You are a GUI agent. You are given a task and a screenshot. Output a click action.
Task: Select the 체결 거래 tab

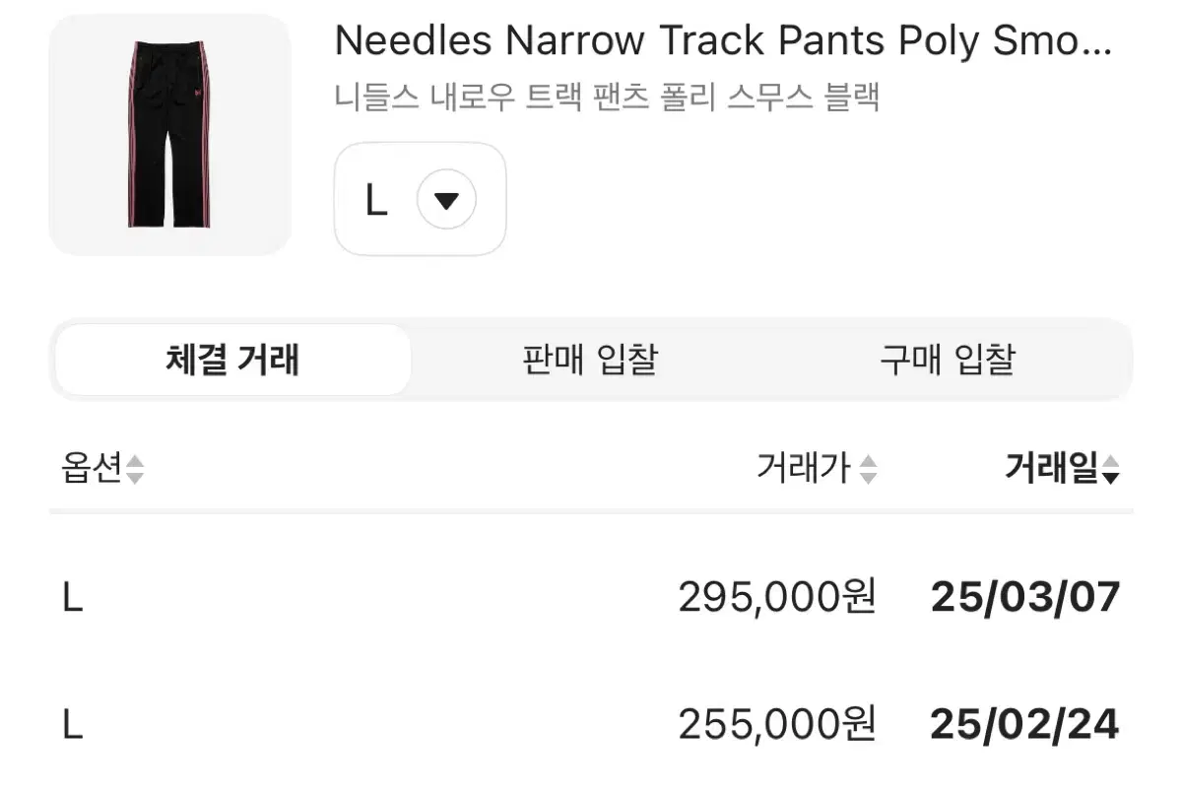coord(232,360)
